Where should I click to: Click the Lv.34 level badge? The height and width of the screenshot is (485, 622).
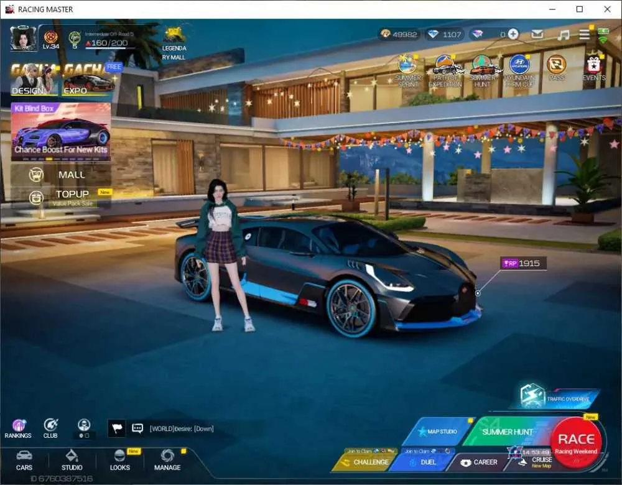coord(51,40)
